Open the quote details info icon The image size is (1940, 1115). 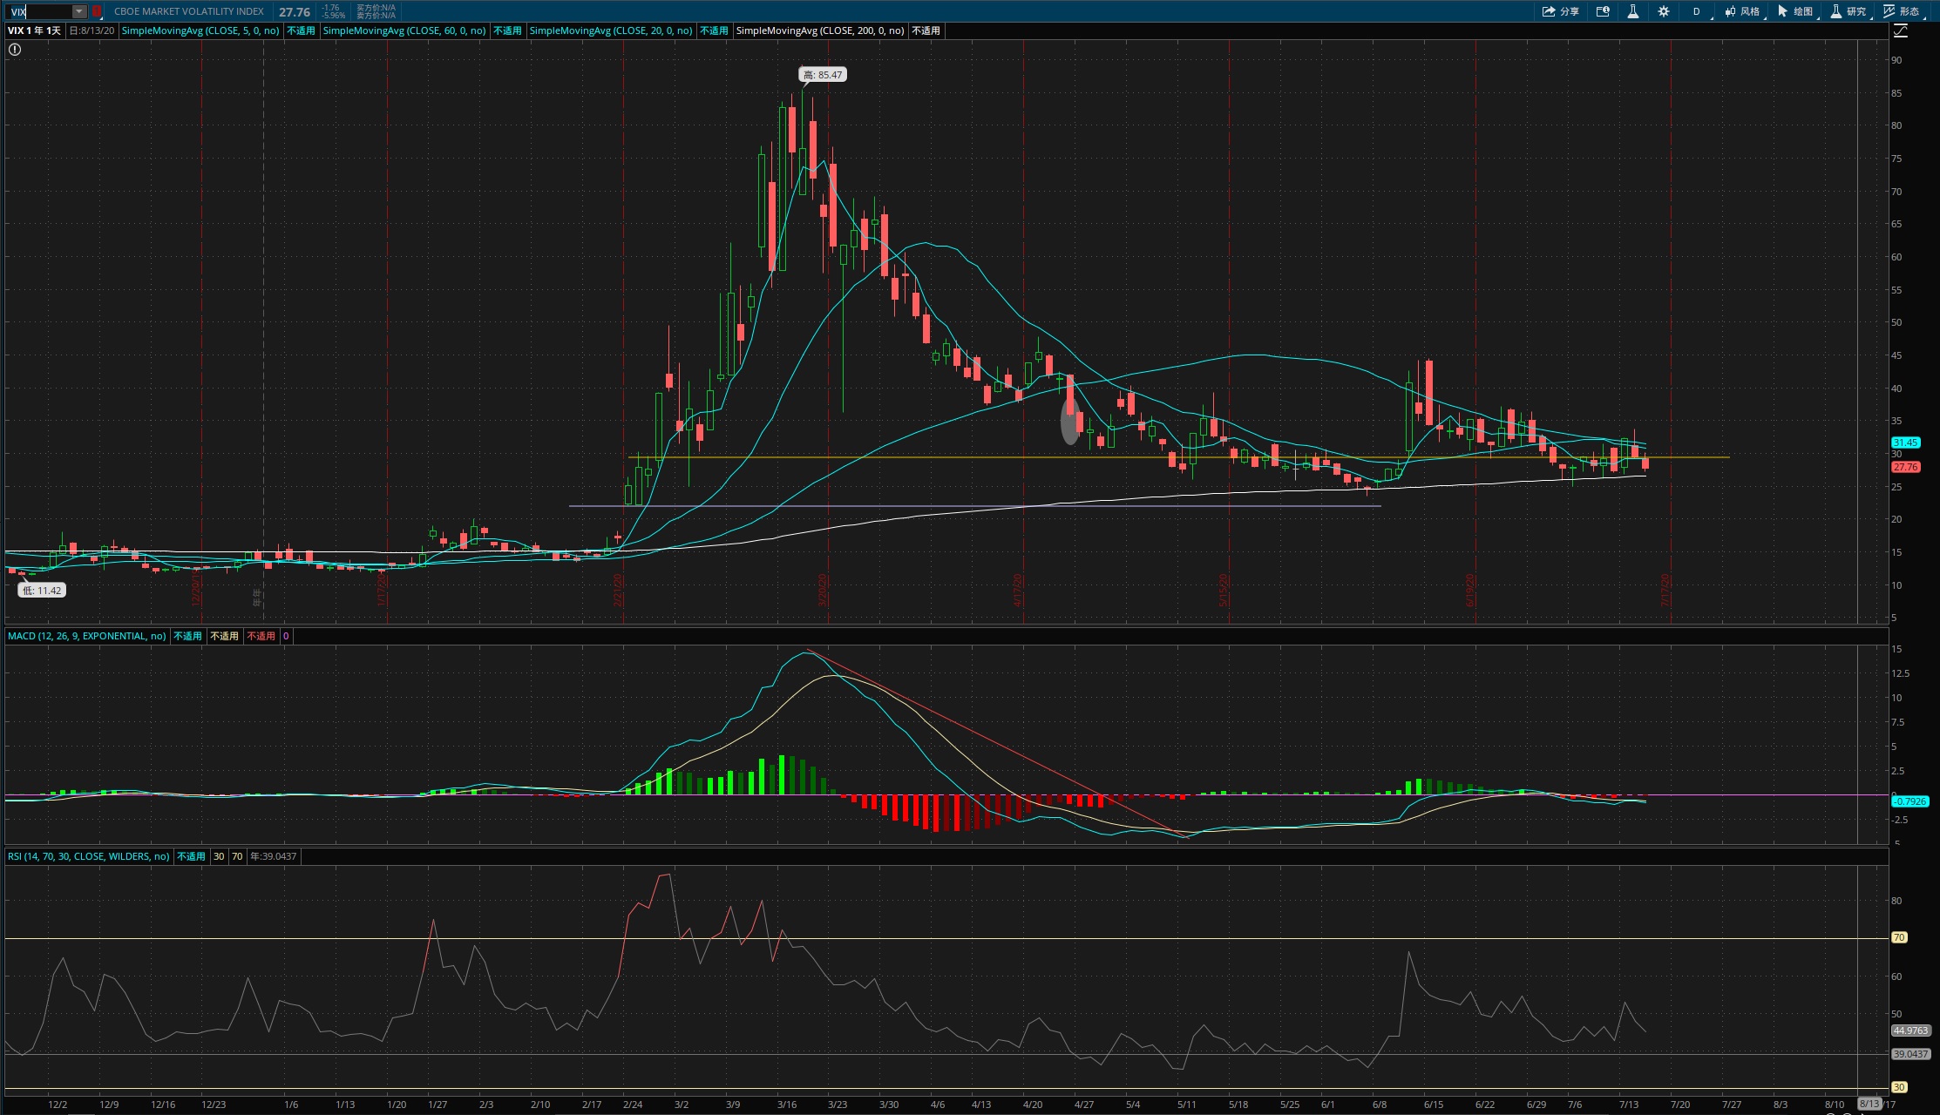[1602, 11]
